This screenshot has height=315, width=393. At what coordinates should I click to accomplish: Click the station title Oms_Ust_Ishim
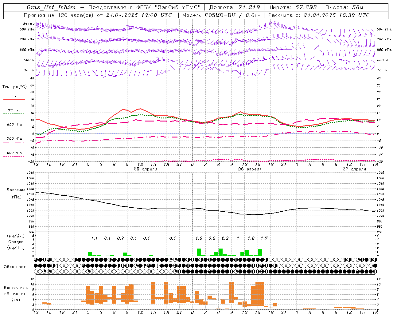pyautogui.click(x=51, y=7)
